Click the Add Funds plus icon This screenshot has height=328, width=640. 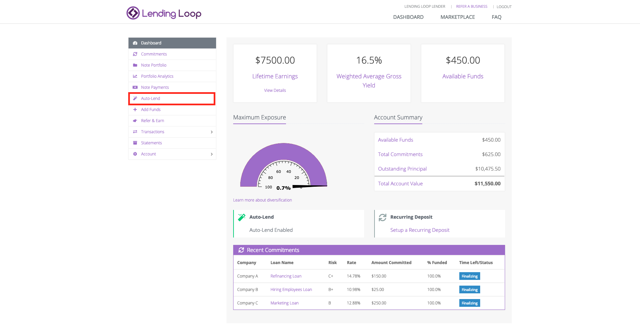point(135,110)
